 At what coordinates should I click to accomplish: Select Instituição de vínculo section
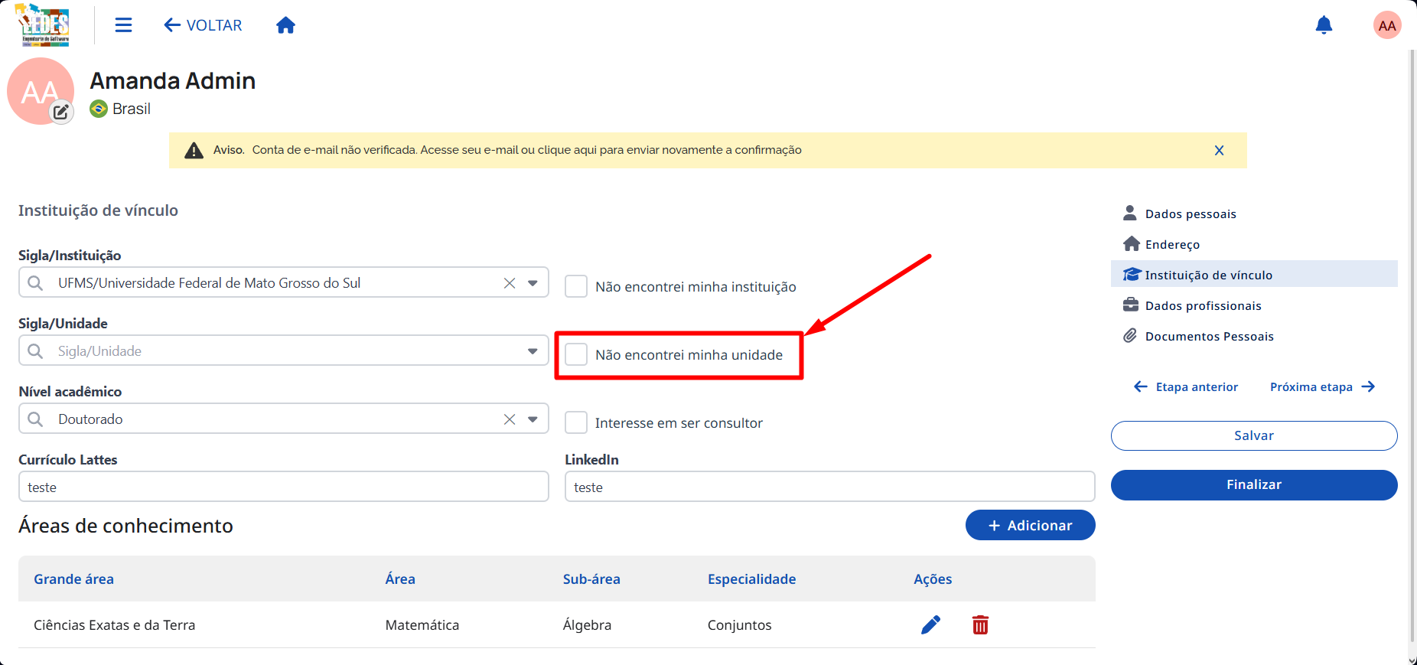pyautogui.click(x=1254, y=274)
